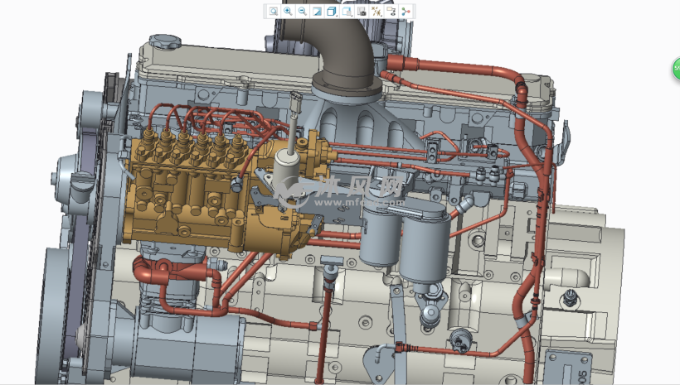The width and height of the screenshot is (680, 385).
Task: Click the green circular badge at right edge
Action: tap(675, 70)
